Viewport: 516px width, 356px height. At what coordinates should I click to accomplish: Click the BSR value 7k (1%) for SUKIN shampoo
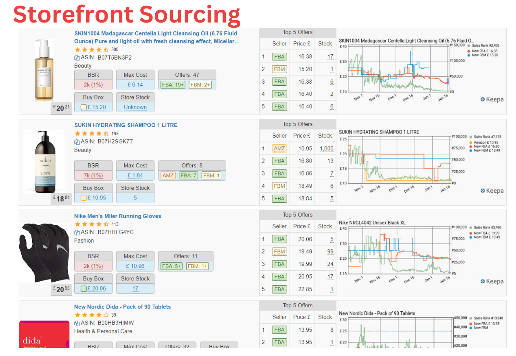point(94,175)
